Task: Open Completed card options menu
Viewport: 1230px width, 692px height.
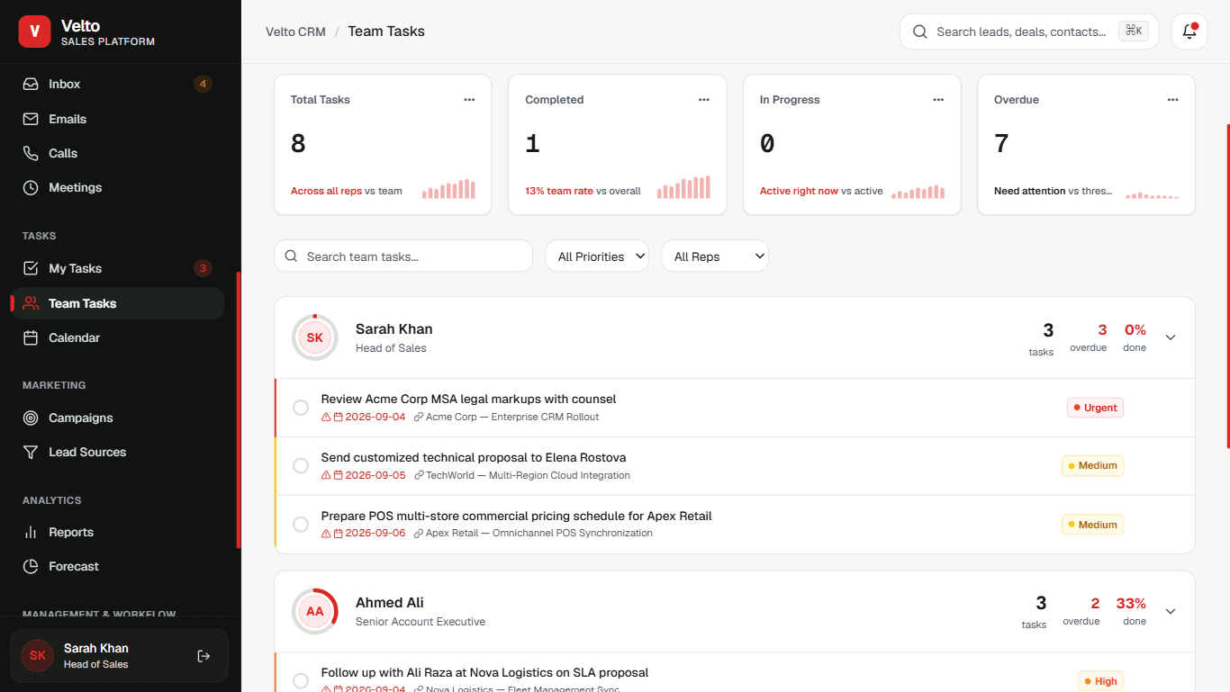Action: (x=704, y=100)
